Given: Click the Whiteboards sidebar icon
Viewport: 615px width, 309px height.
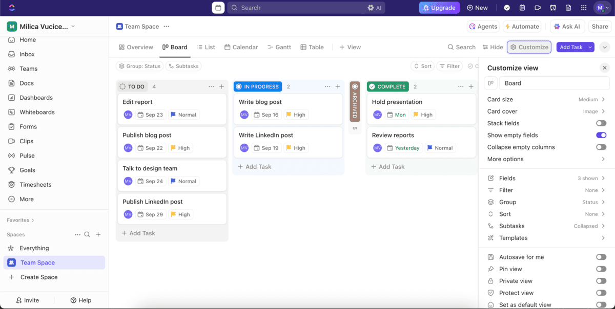Looking at the screenshot, I should [x=11, y=112].
